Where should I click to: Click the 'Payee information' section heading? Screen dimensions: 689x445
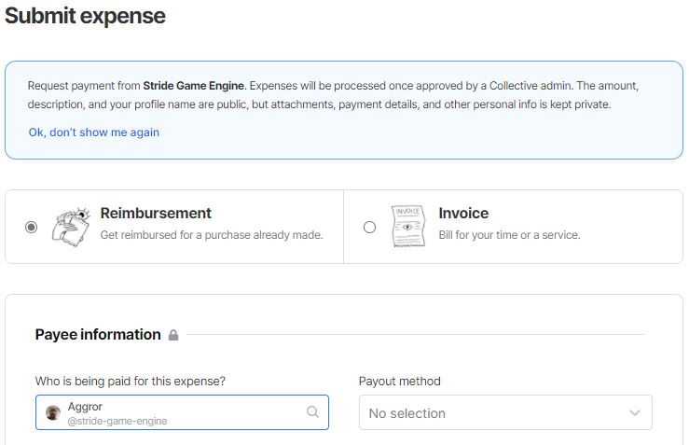98,334
